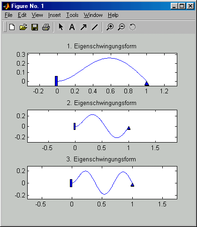The width and height of the screenshot is (197, 227).
Task: Select the Add Text 'A' tool
Action: [x=72, y=27]
